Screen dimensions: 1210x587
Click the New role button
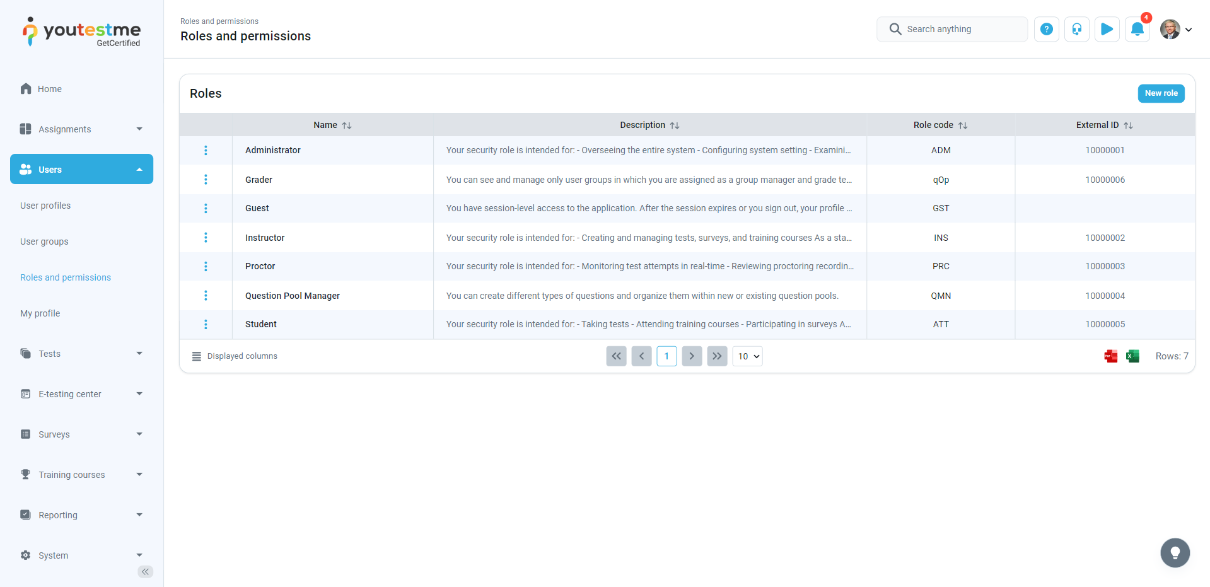tap(1161, 93)
